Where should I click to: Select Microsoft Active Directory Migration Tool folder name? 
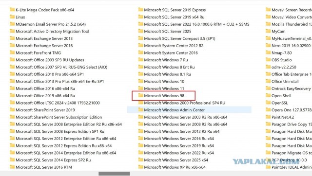click(x=52, y=31)
